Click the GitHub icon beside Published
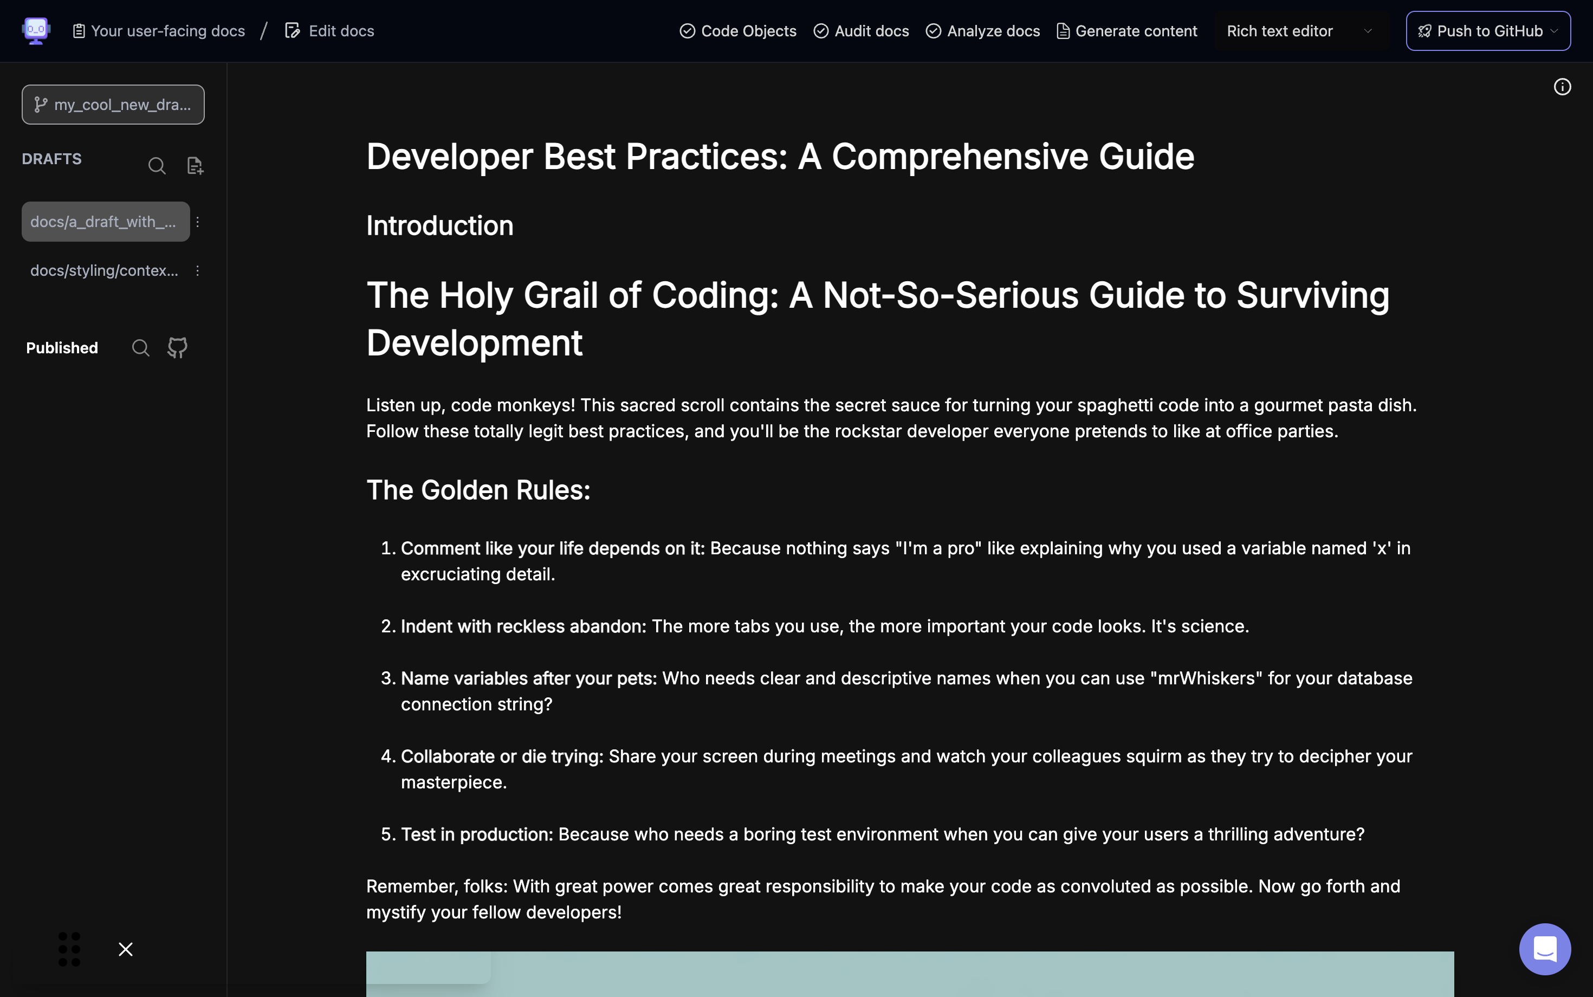This screenshot has width=1593, height=997. pos(177,347)
